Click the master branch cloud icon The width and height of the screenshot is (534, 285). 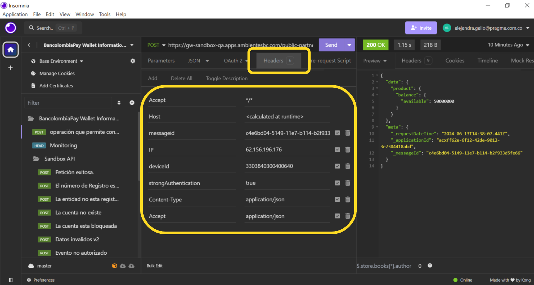point(31,266)
